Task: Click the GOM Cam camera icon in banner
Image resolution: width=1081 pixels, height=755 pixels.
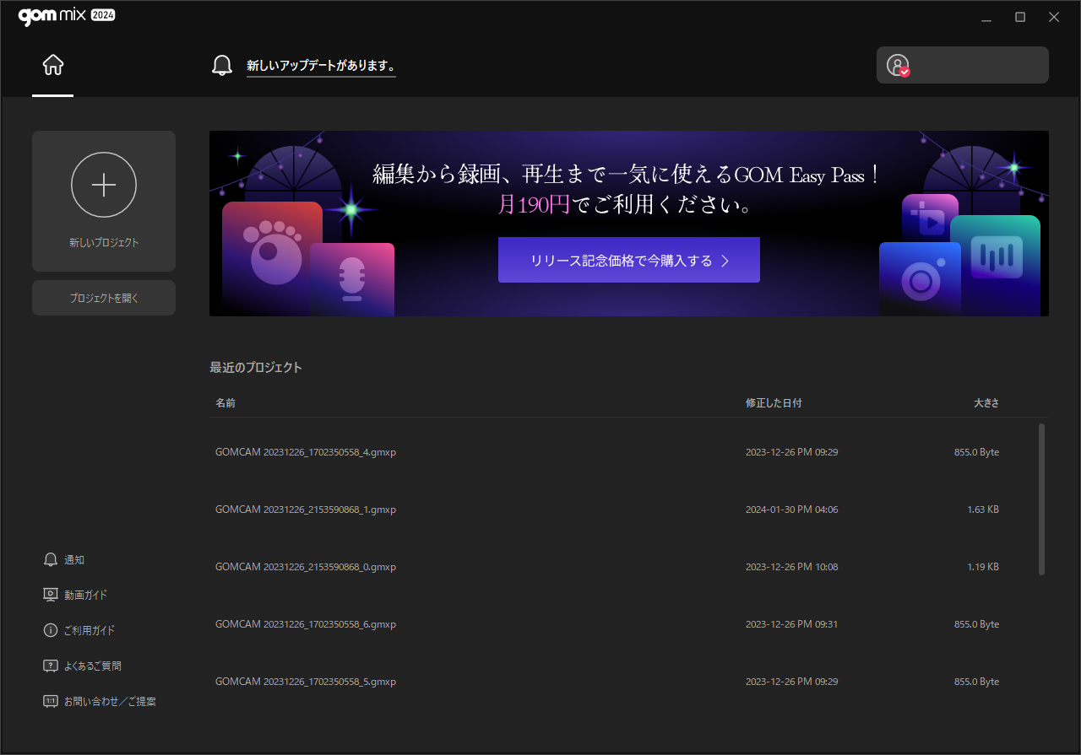Action: coord(920,279)
